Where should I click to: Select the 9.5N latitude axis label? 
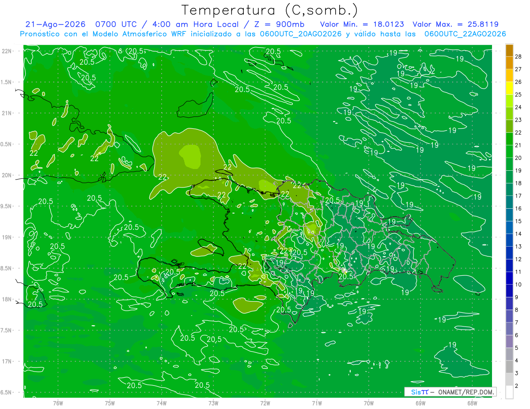[7, 206]
